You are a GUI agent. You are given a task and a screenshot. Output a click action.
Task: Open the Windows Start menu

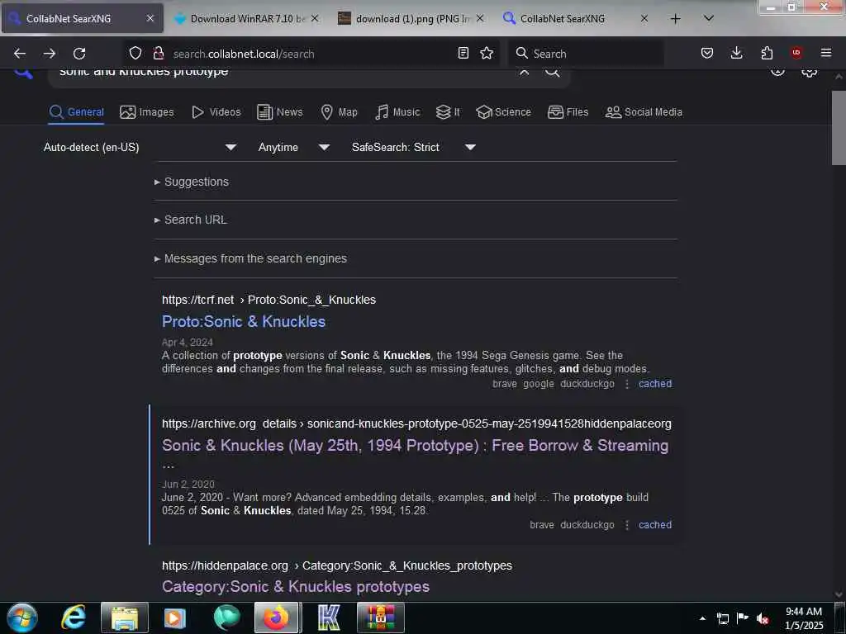click(x=21, y=617)
